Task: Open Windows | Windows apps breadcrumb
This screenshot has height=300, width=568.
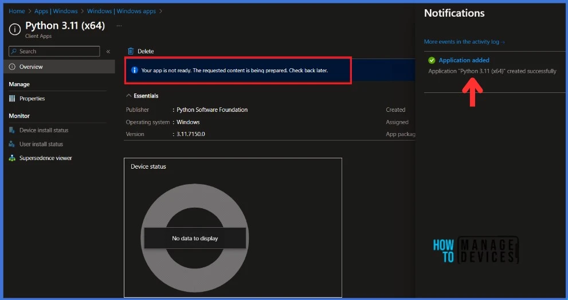Action: click(122, 11)
